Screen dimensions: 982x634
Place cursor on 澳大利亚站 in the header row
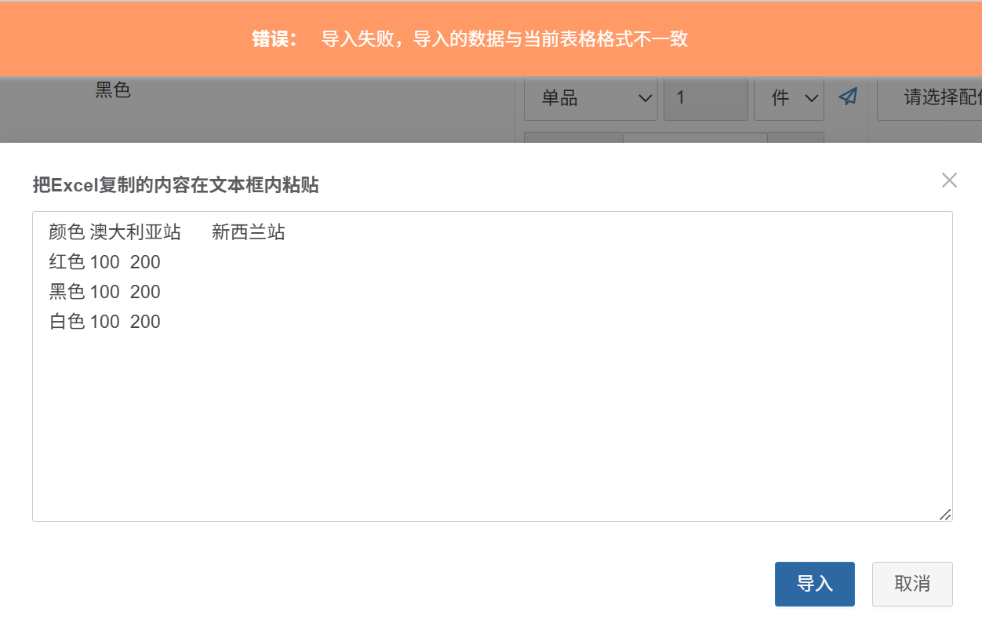[136, 232]
